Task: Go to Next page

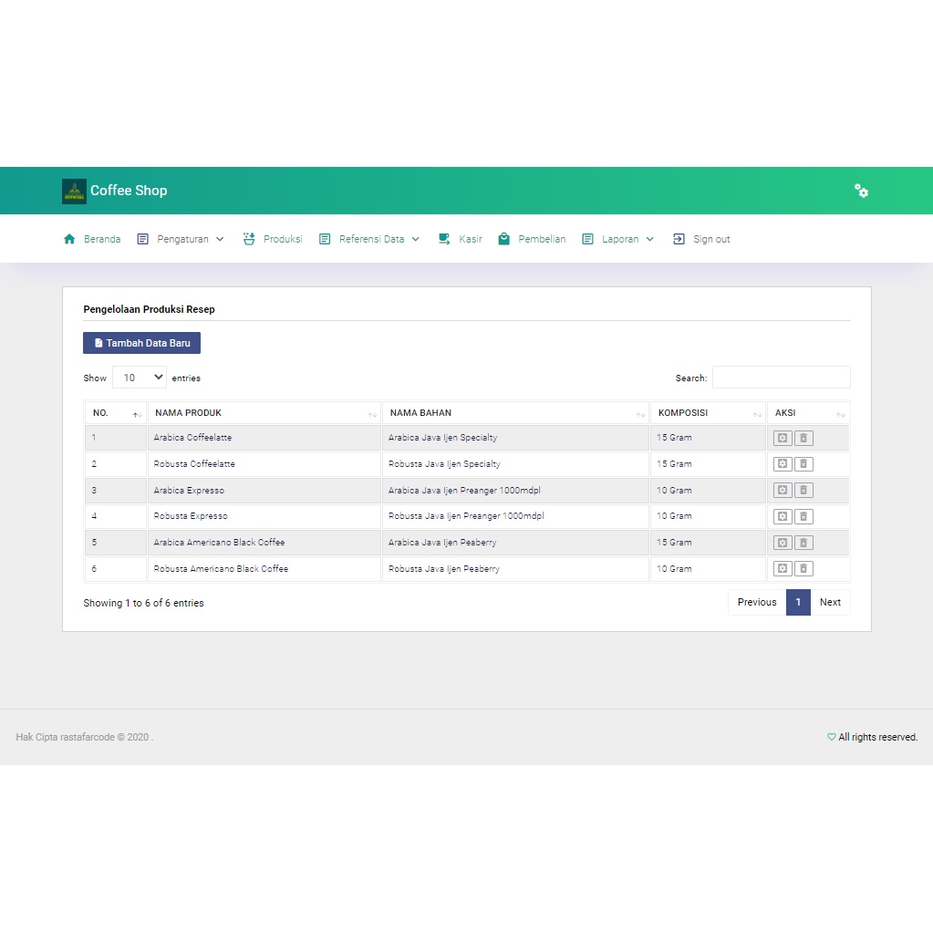Action: (830, 602)
